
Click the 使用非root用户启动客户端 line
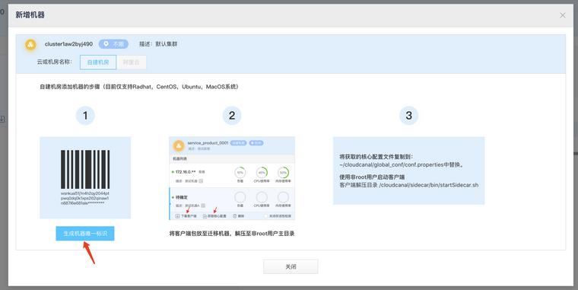point(372,177)
